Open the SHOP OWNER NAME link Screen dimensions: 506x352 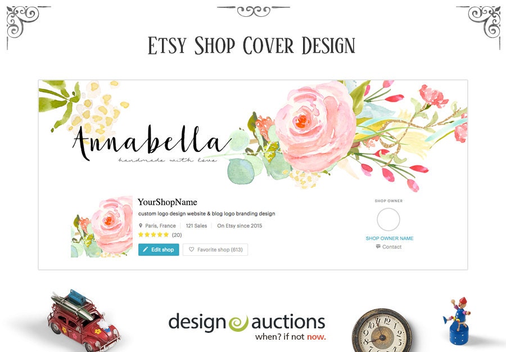point(390,238)
